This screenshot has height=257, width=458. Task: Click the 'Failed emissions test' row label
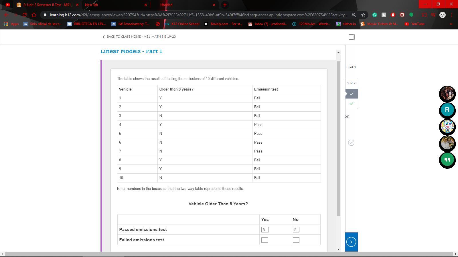click(x=142, y=240)
